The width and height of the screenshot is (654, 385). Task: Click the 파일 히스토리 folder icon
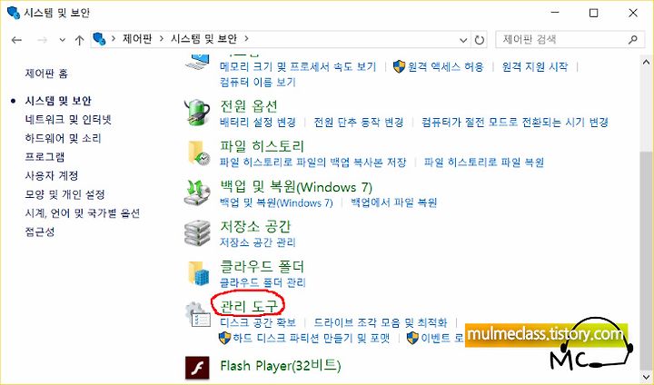pos(199,153)
